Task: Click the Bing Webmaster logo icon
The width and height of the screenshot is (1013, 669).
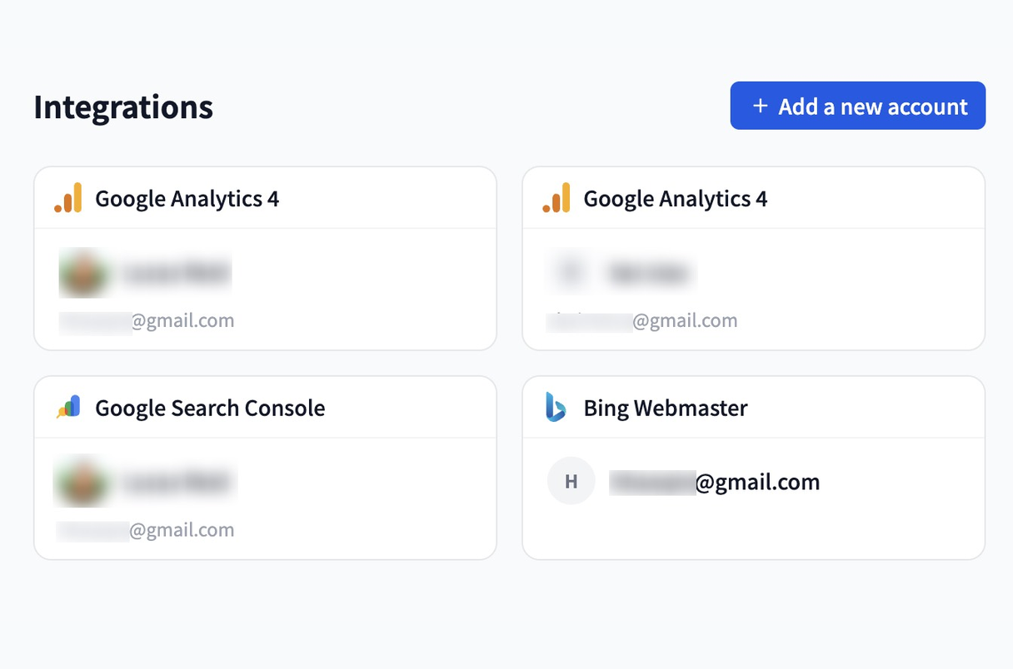Action: tap(556, 407)
